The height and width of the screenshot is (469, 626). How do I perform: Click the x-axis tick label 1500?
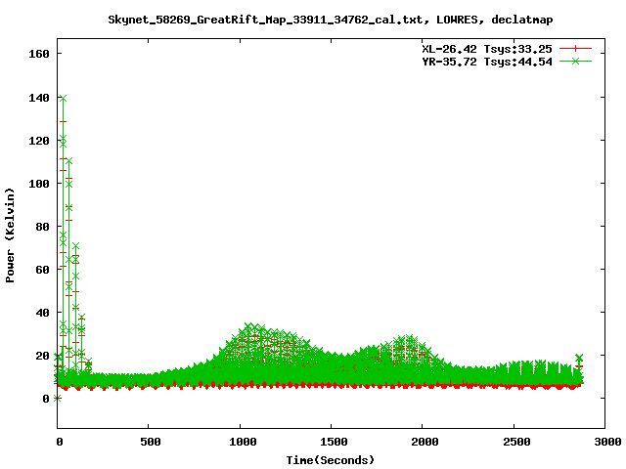335,442
